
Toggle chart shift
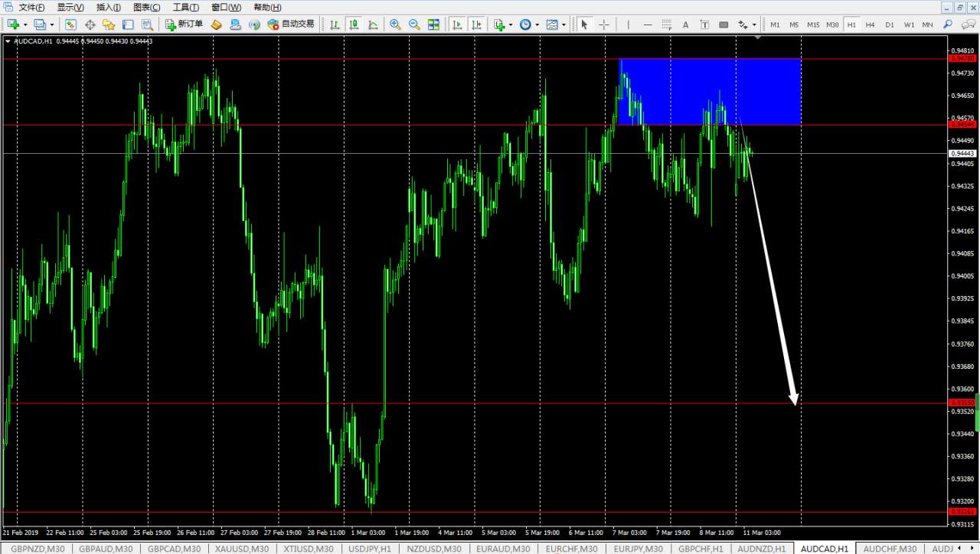[476, 24]
